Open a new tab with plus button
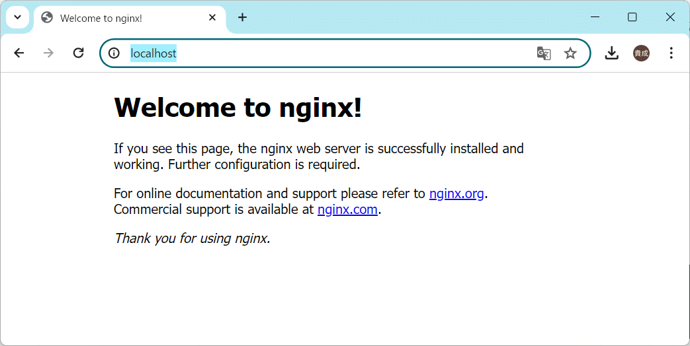 (243, 18)
